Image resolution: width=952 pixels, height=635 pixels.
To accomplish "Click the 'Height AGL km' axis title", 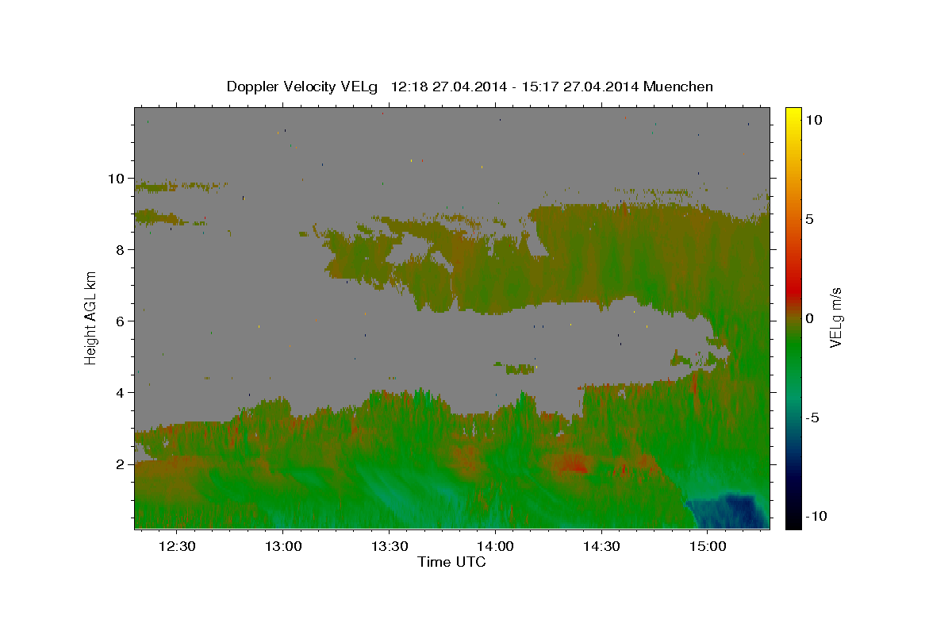I will (x=91, y=317).
